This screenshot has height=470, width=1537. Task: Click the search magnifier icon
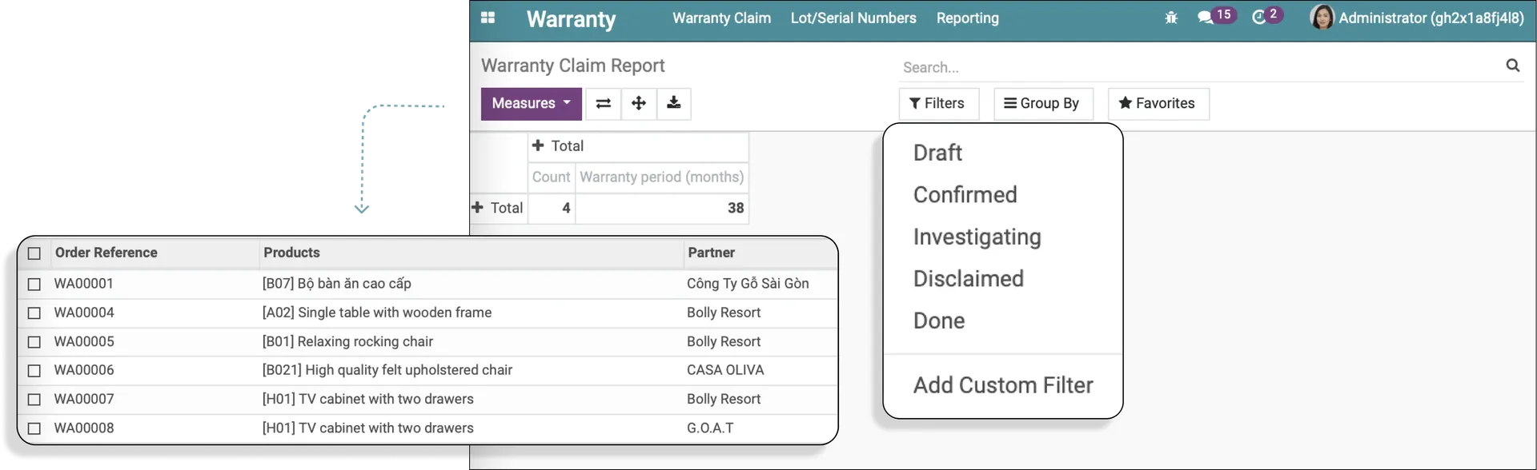point(1512,66)
